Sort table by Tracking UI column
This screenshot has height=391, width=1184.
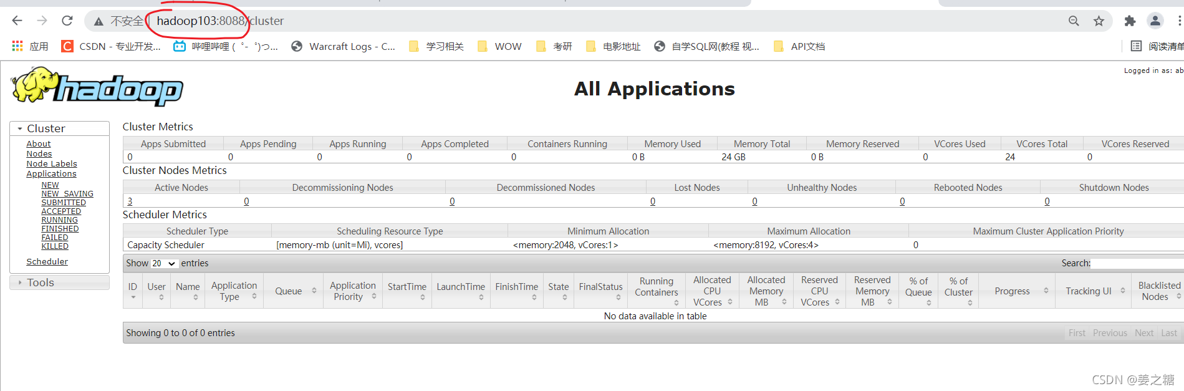coord(1094,291)
